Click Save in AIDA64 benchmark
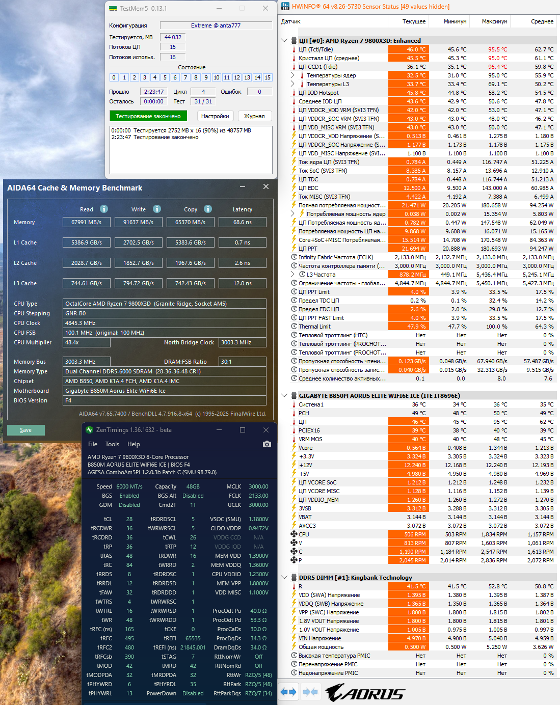 click(x=26, y=430)
